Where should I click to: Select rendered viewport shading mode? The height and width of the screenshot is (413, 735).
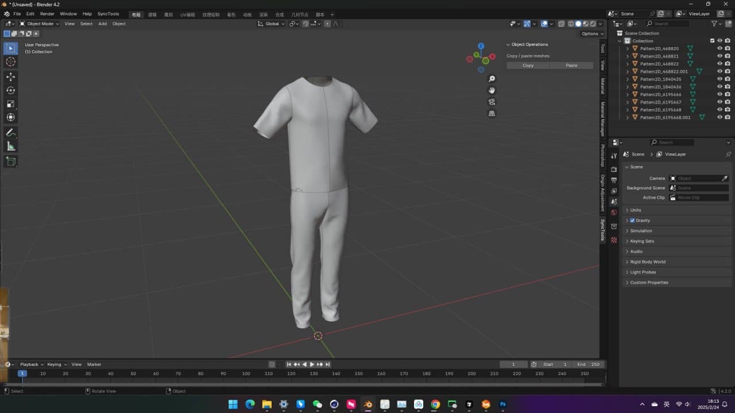593,24
